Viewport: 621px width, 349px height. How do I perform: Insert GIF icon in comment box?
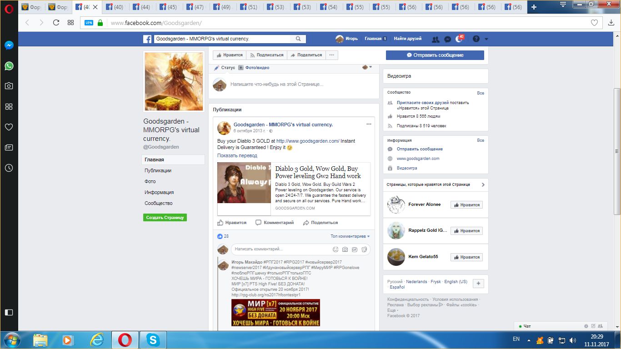(x=355, y=249)
